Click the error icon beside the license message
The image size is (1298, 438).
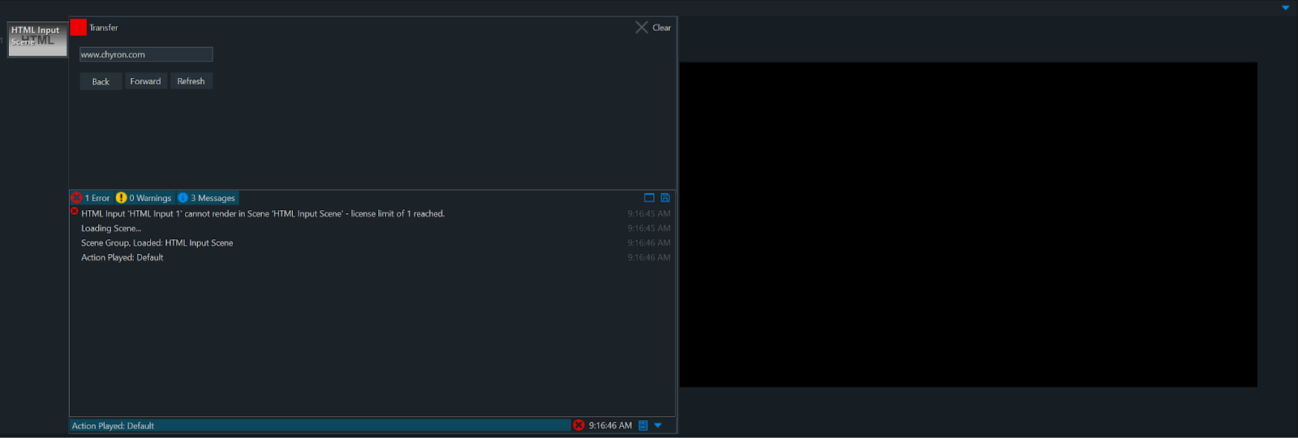point(75,212)
